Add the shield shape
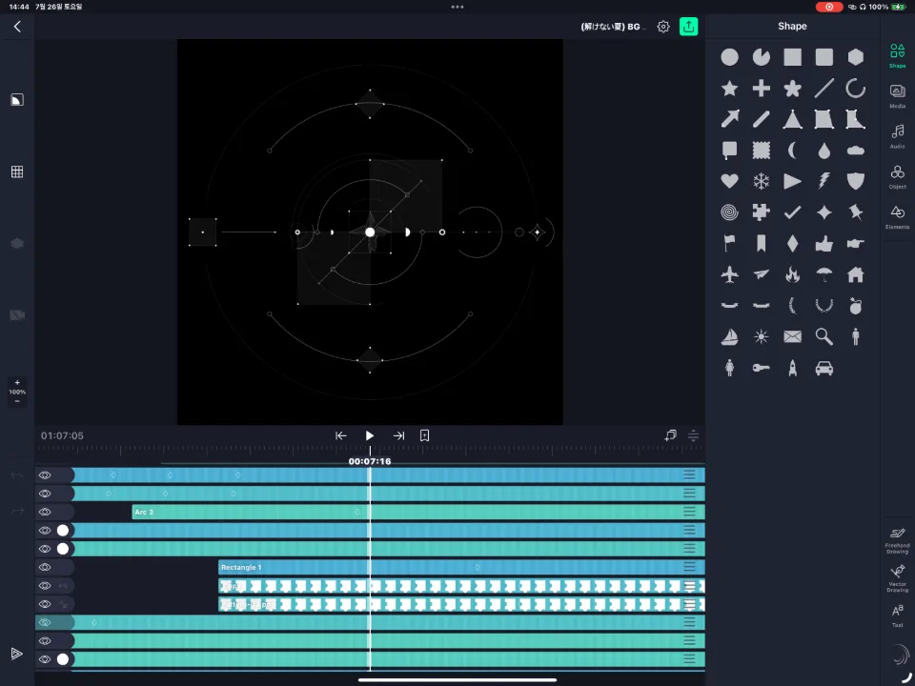The height and width of the screenshot is (686, 915). (x=856, y=181)
